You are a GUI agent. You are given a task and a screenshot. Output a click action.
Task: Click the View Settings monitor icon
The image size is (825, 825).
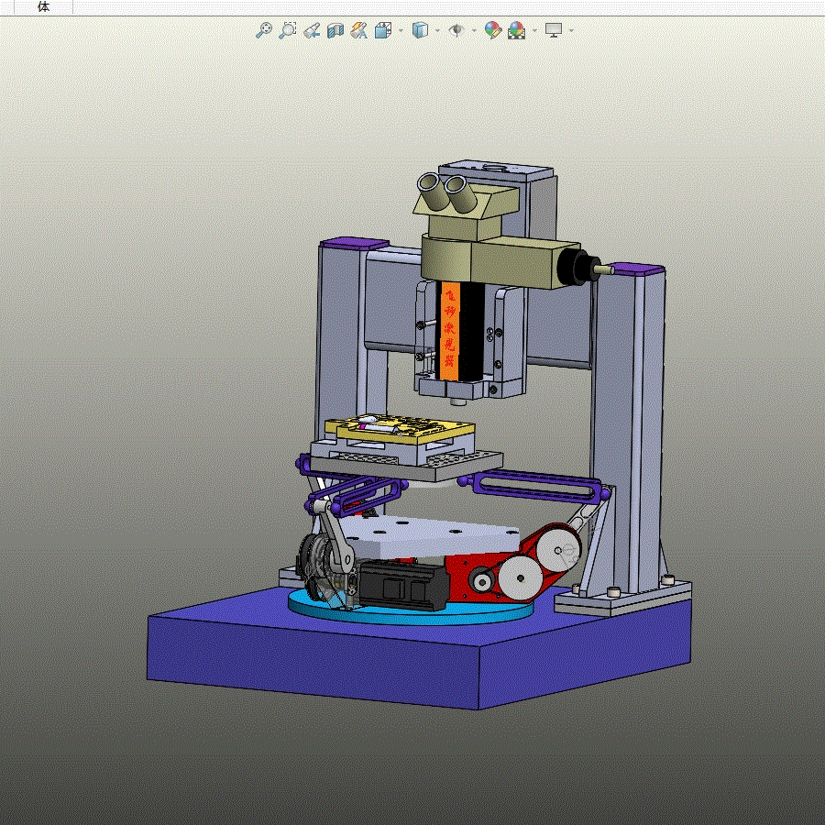[554, 30]
